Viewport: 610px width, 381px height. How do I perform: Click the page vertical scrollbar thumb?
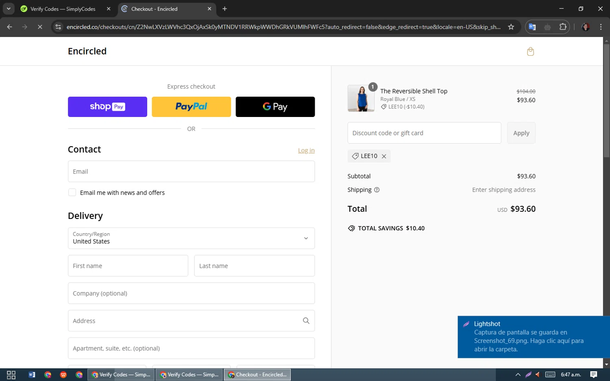(x=606, y=100)
